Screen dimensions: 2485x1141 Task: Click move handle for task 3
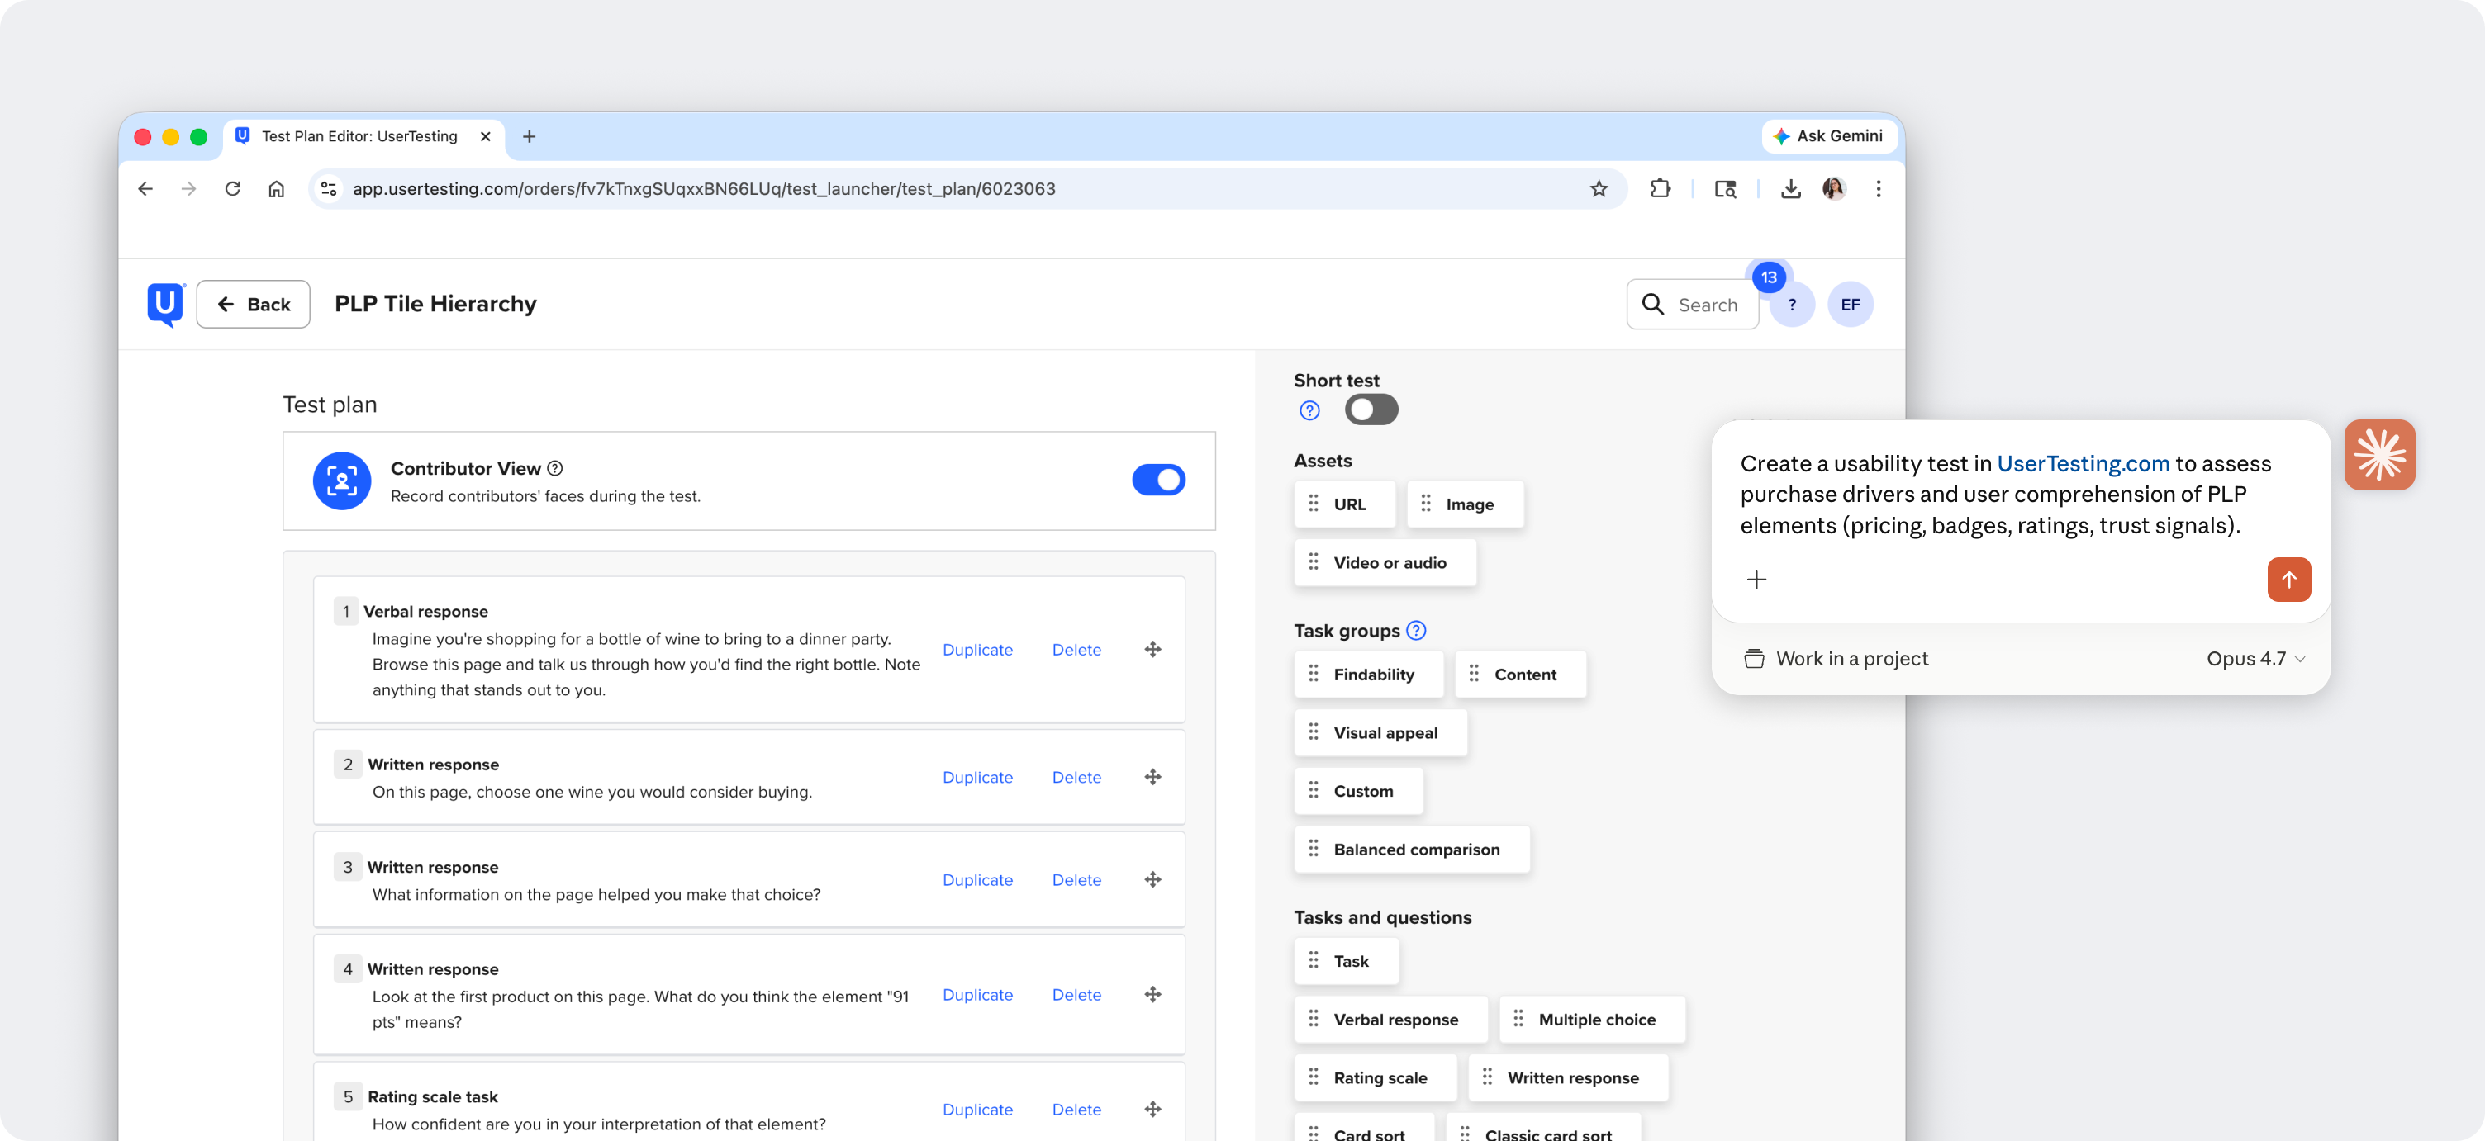(x=1152, y=880)
